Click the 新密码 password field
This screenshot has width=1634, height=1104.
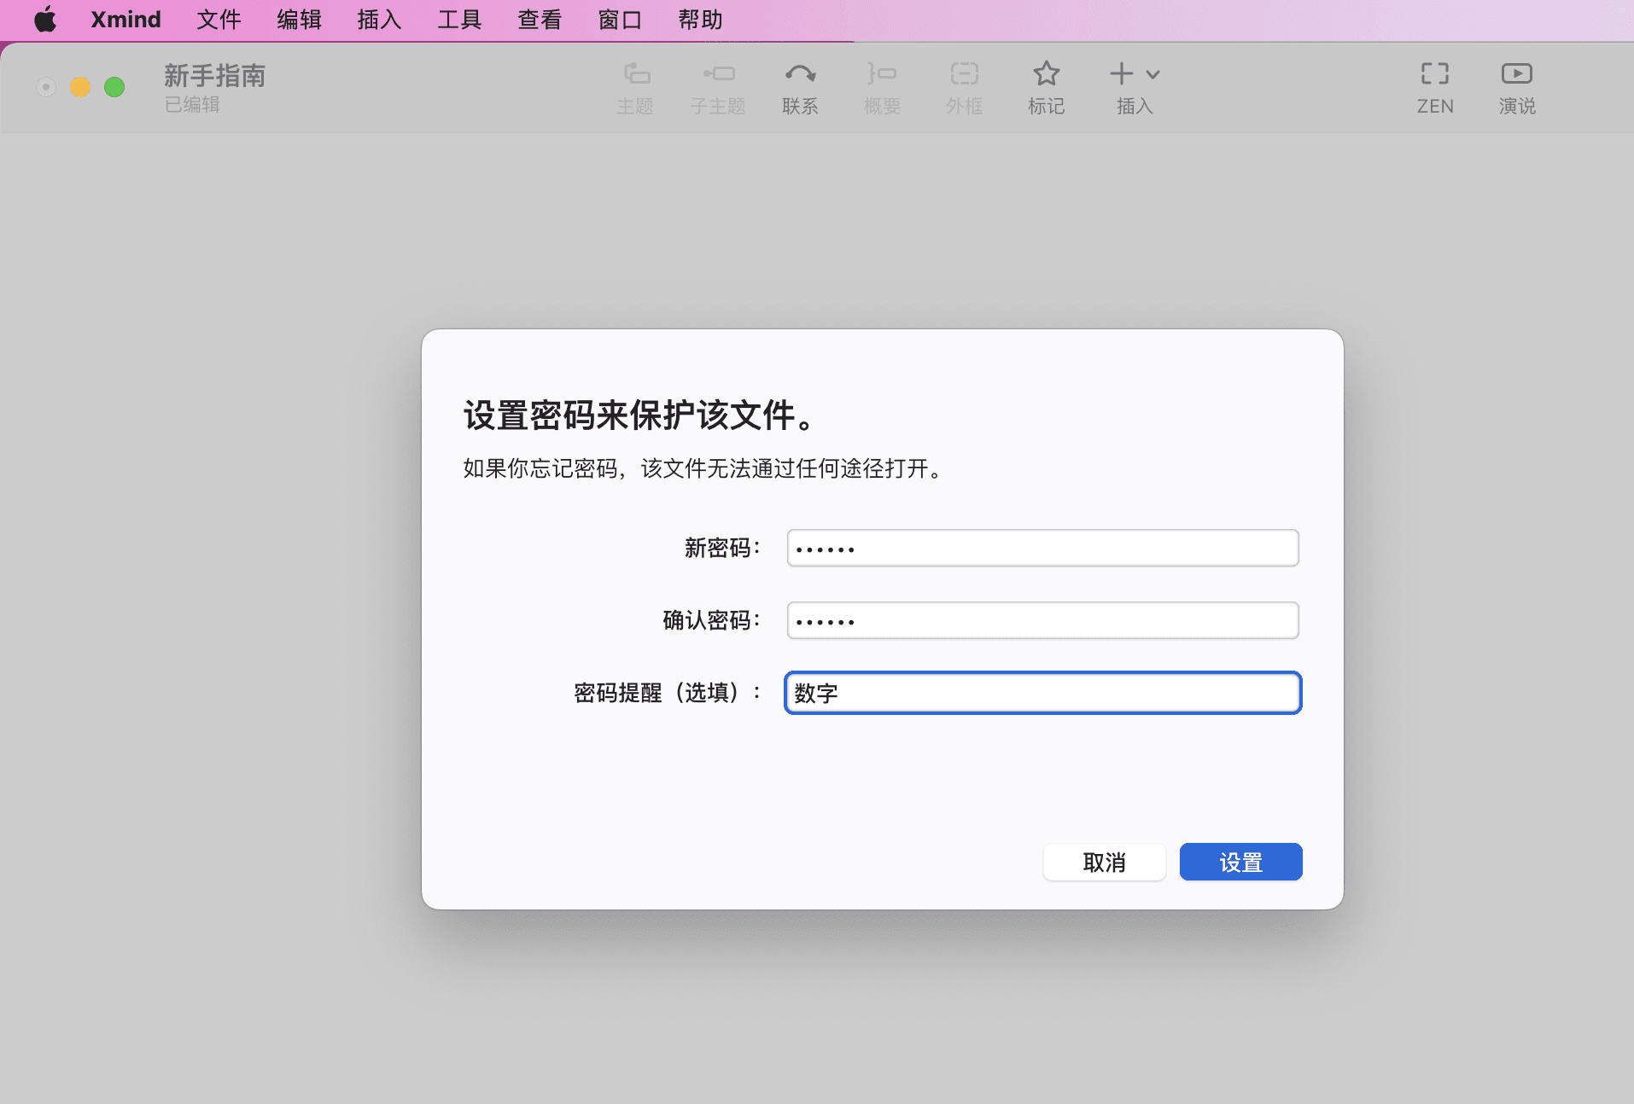[x=1041, y=548]
